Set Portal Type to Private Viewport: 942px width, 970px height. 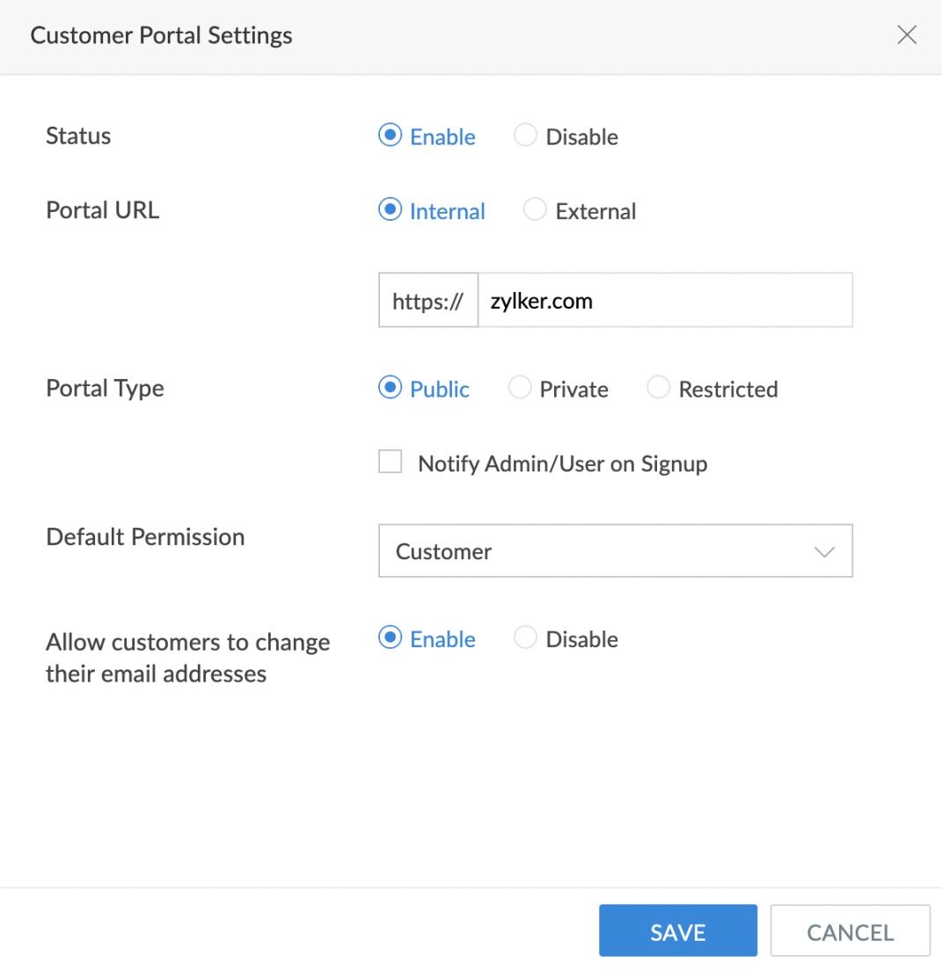[520, 389]
